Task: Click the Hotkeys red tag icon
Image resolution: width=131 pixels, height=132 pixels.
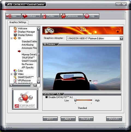Action: 25,16
